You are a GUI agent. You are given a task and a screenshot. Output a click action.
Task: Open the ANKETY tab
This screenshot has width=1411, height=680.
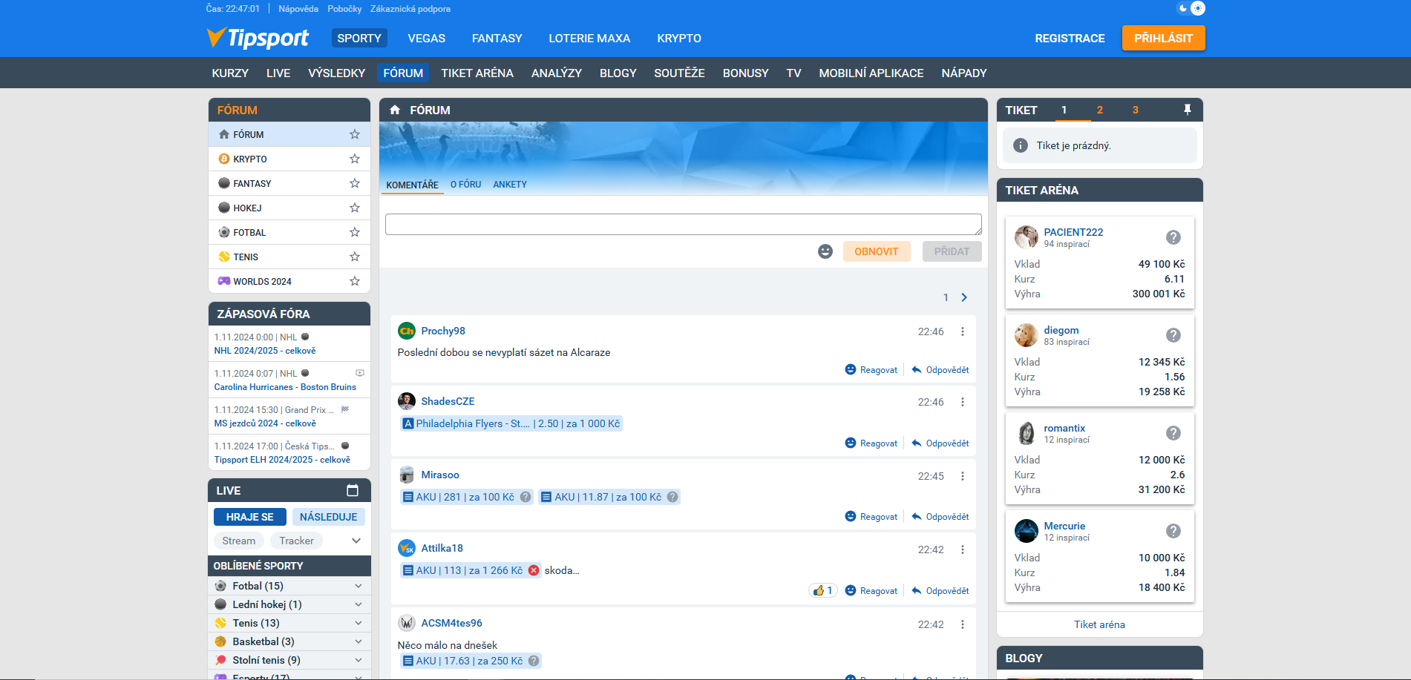pyautogui.click(x=510, y=185)
